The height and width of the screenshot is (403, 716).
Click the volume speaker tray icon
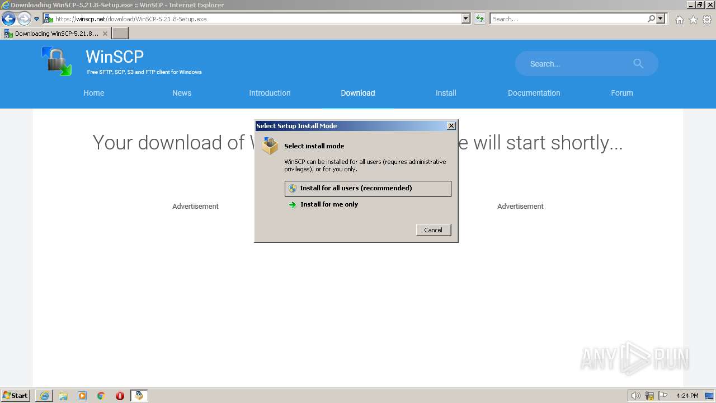(635, 396)
